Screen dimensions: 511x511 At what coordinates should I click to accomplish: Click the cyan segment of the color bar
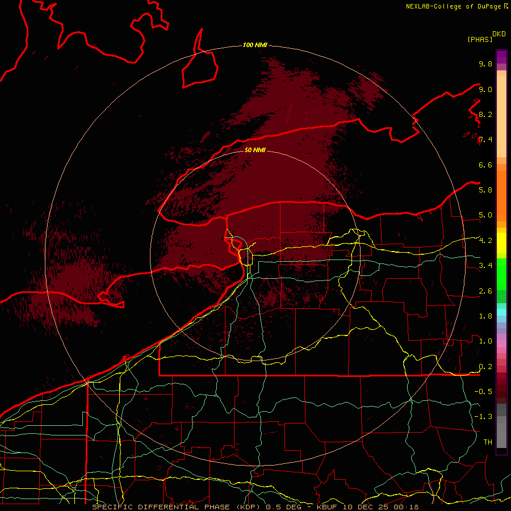(x=501, y=312)
